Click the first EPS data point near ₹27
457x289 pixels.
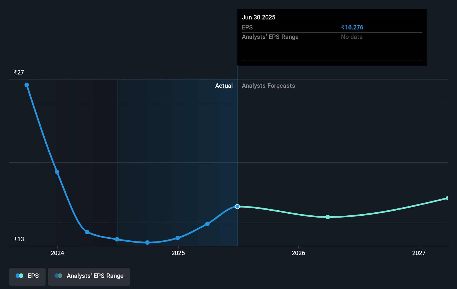[27, 85]
